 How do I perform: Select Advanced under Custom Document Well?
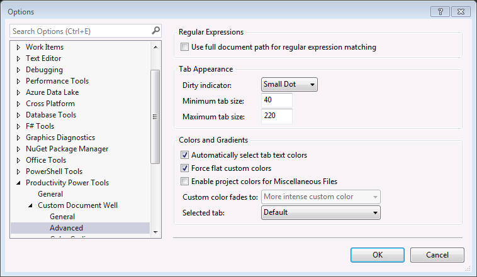click(x=66, y=228)
